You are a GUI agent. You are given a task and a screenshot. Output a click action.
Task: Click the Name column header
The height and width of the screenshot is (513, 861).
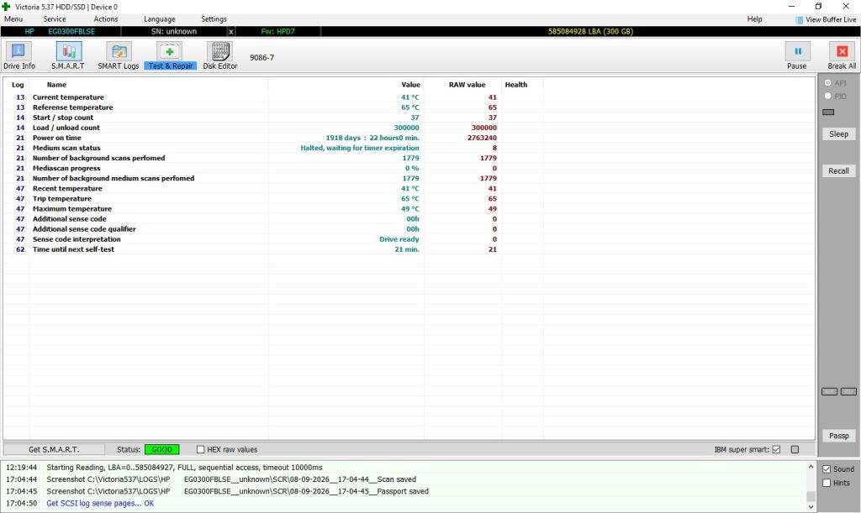tap(56, 85)
